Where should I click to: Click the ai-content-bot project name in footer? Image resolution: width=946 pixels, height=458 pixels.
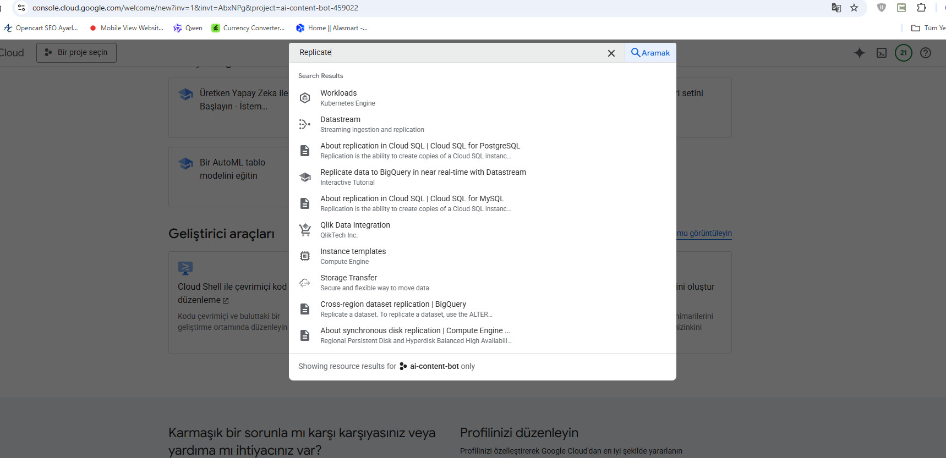(x=434, y=366)
